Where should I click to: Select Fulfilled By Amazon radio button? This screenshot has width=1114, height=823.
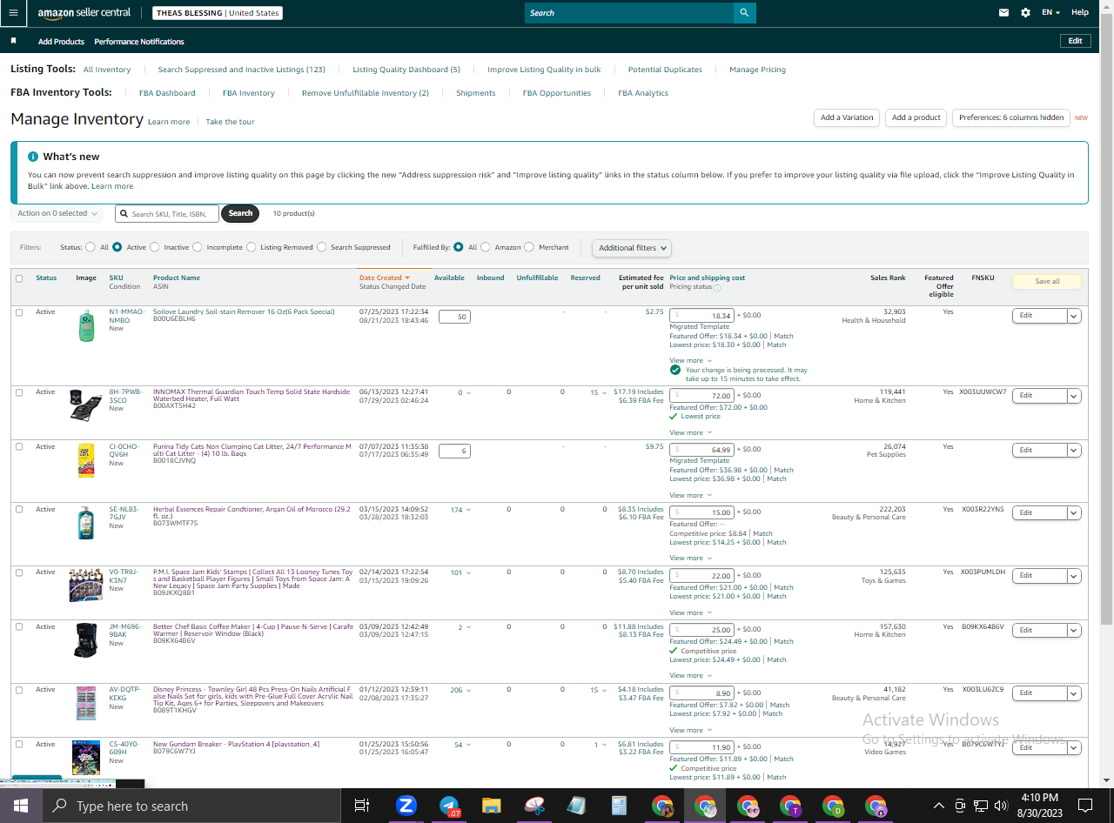click(486, 247)
